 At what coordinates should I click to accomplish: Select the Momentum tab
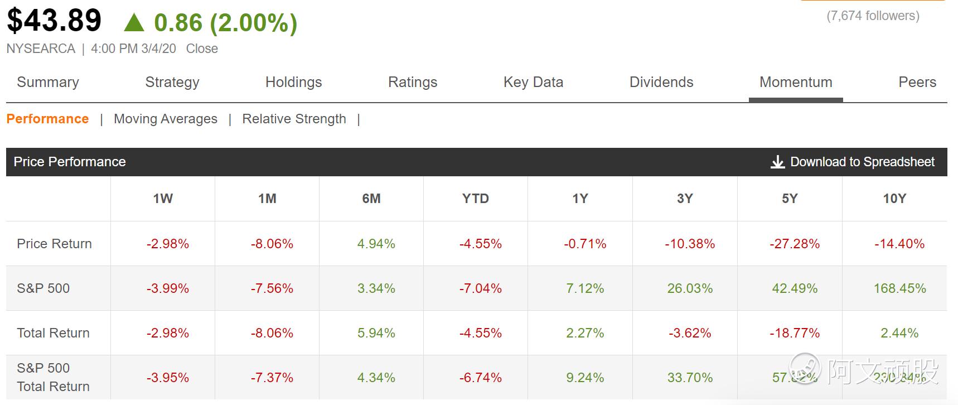796,82
